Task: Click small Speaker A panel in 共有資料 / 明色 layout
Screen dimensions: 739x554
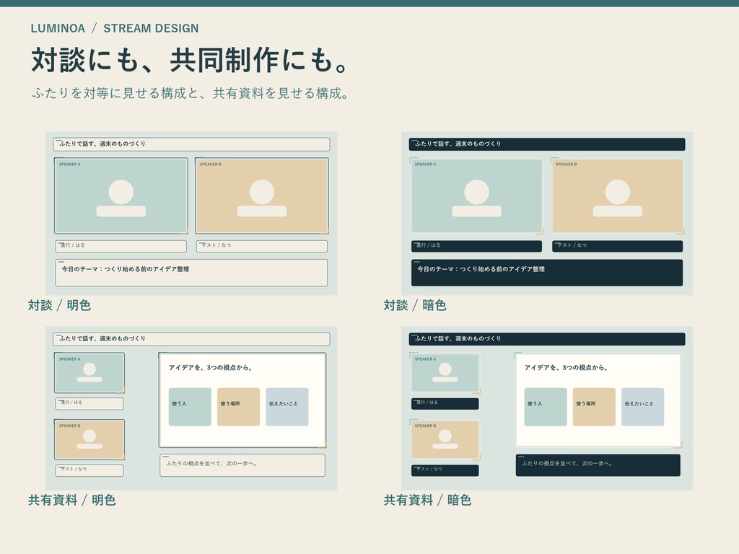Action: tap(89, 373)
